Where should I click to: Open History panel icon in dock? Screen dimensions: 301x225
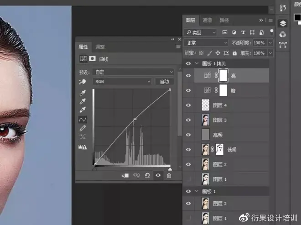point(283,8)
